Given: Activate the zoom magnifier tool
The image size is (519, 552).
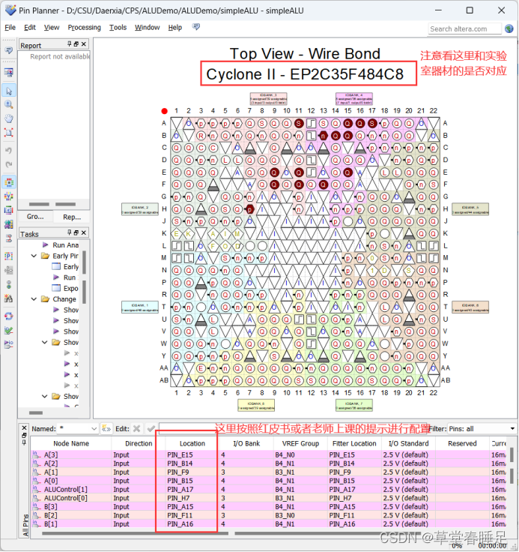Looking at the screenshot, I should [x=9, y=104].
